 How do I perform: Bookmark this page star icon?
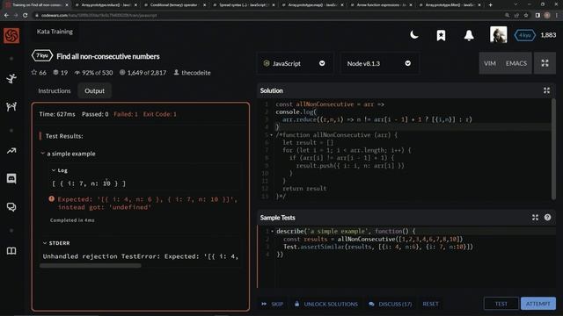pyautogui.click(x=526, y=16)
